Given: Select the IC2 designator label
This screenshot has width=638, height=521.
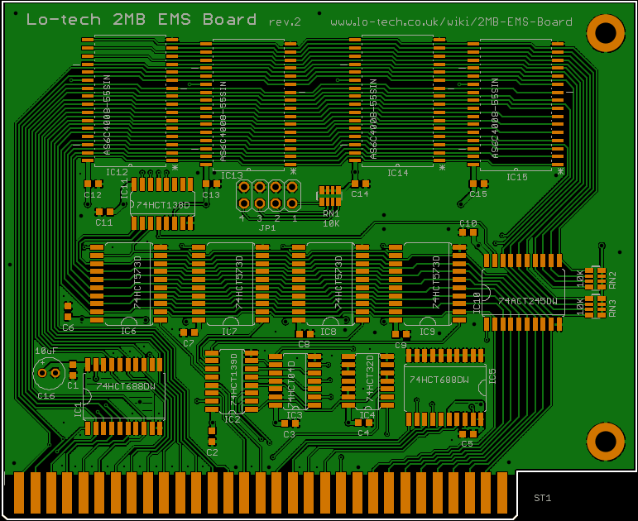Looking at the screenshot, I should (x=233, y=420).
